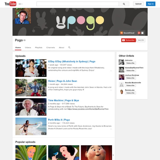Switch to the Home tab

click(18, 47)
